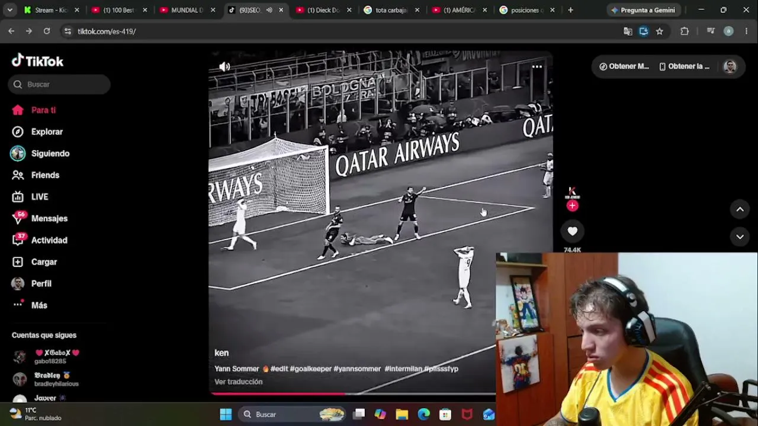
Task: Open the Chrome profile avatar
Action: [x=728, y=31]
